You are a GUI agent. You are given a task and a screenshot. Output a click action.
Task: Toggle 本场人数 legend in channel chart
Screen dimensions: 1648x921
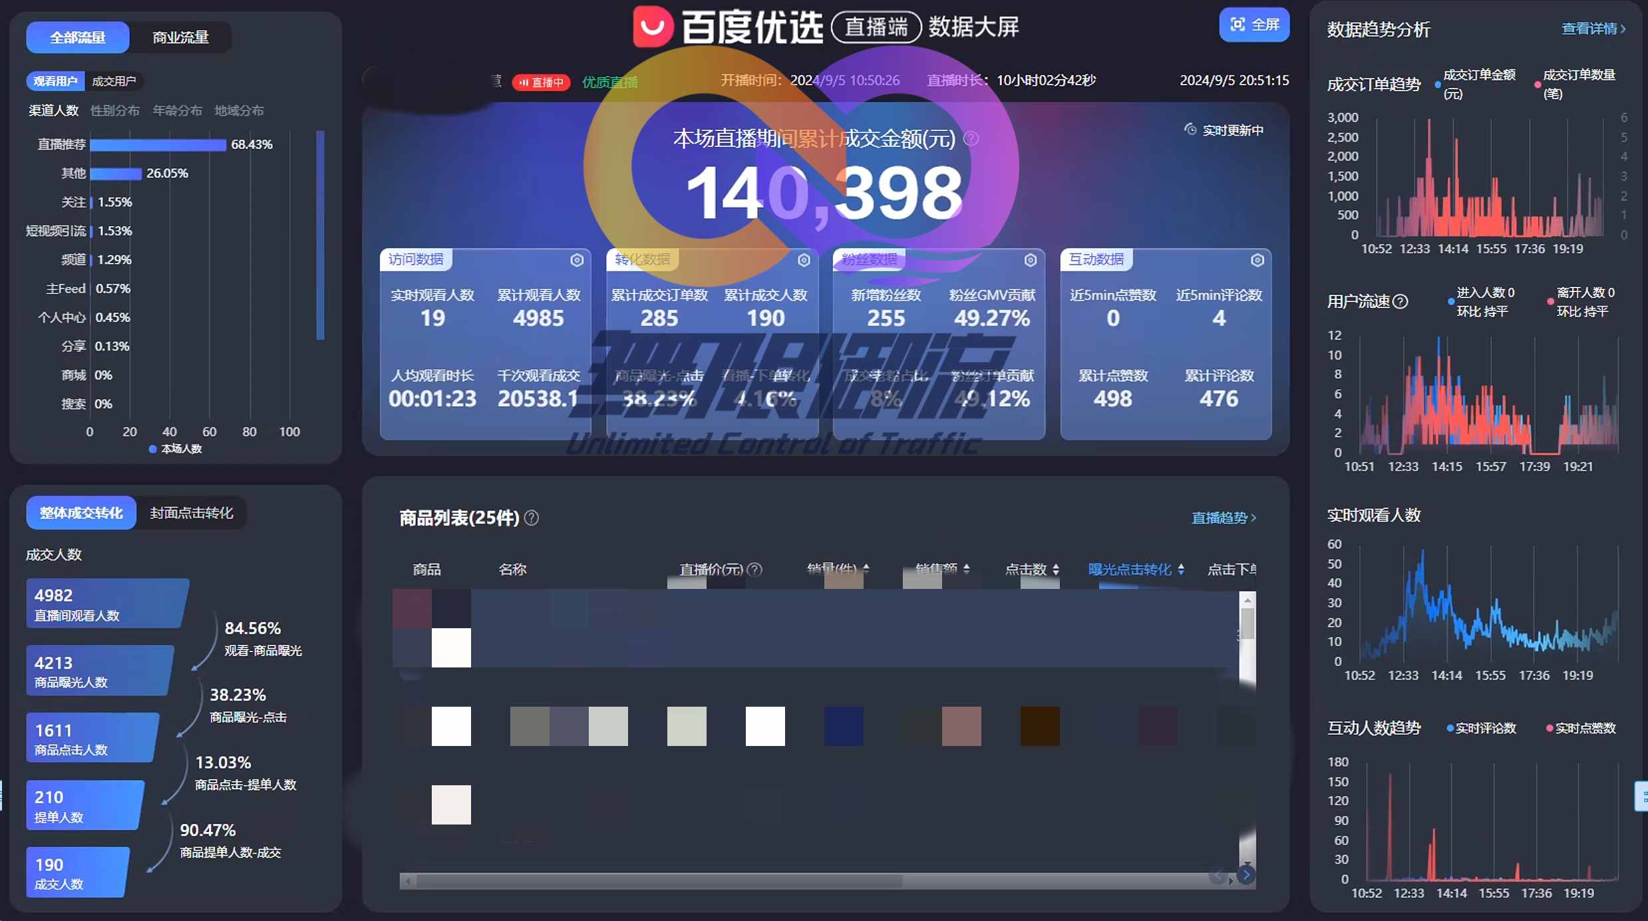coord(176,449)
